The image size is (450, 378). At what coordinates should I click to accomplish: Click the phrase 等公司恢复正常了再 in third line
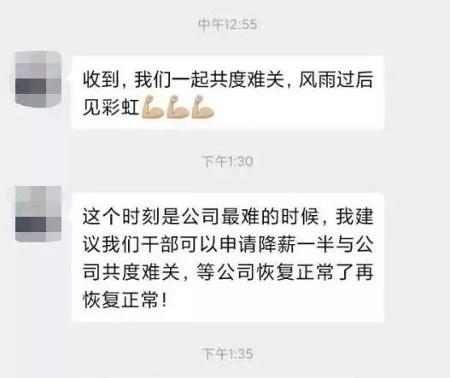(285, 272)
